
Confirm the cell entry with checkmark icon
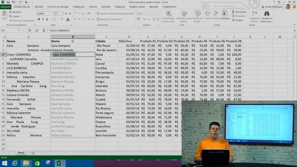coord(37,31)
